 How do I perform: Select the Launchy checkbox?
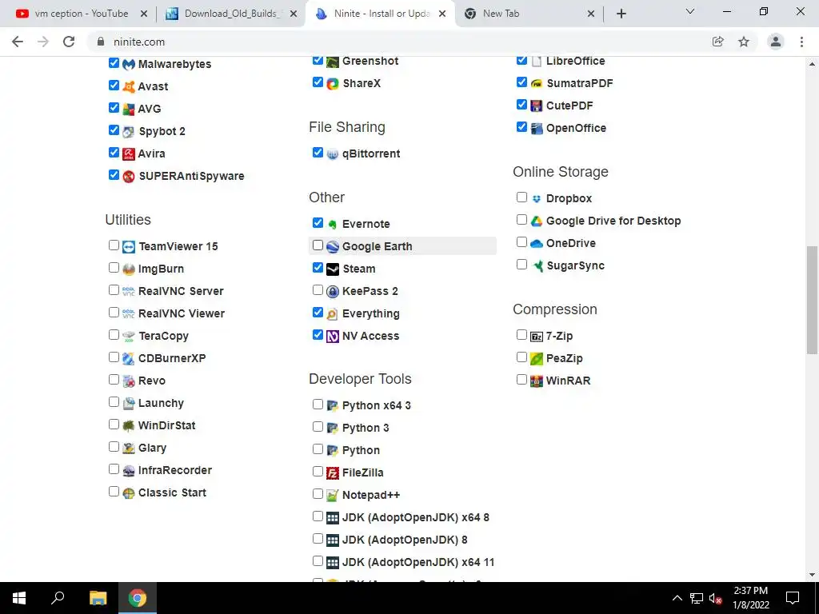[x=114, y=402]
